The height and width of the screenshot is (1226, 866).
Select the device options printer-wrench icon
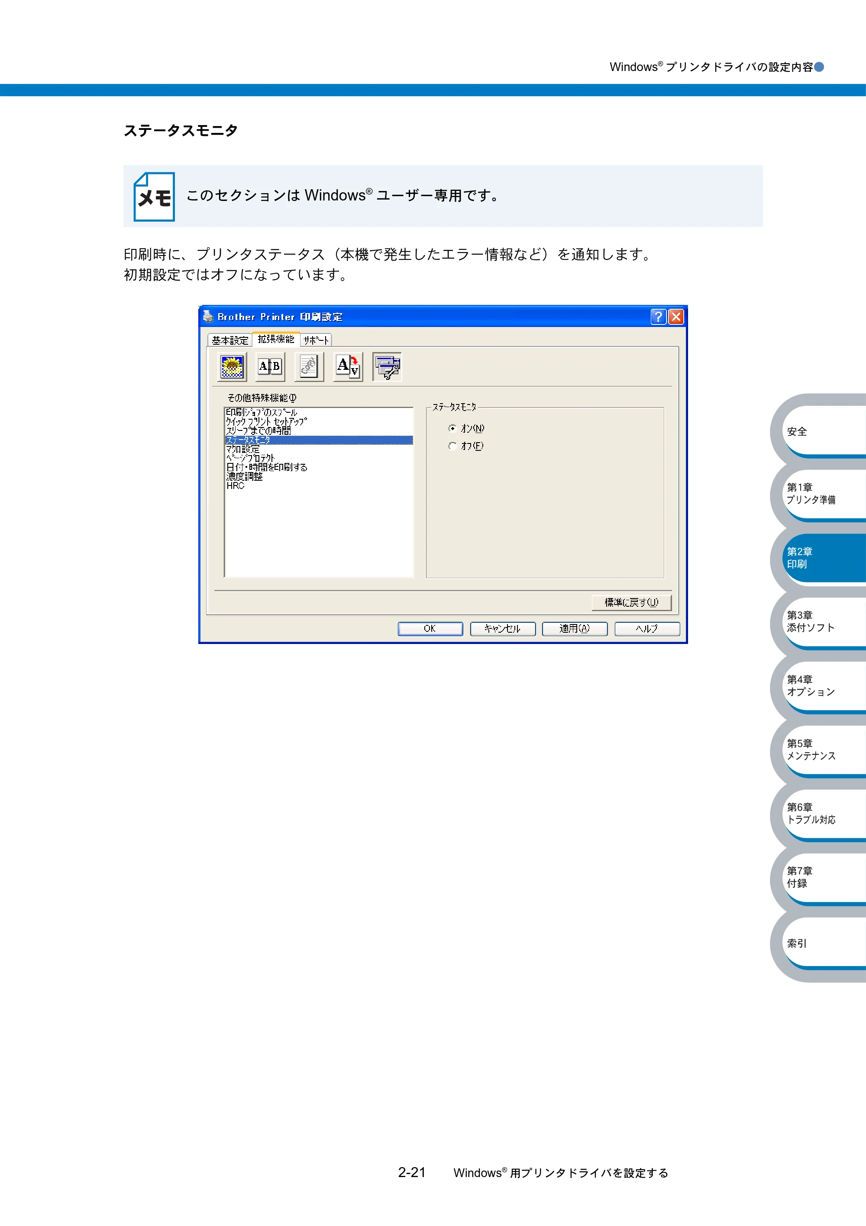(x=387, y=367)
